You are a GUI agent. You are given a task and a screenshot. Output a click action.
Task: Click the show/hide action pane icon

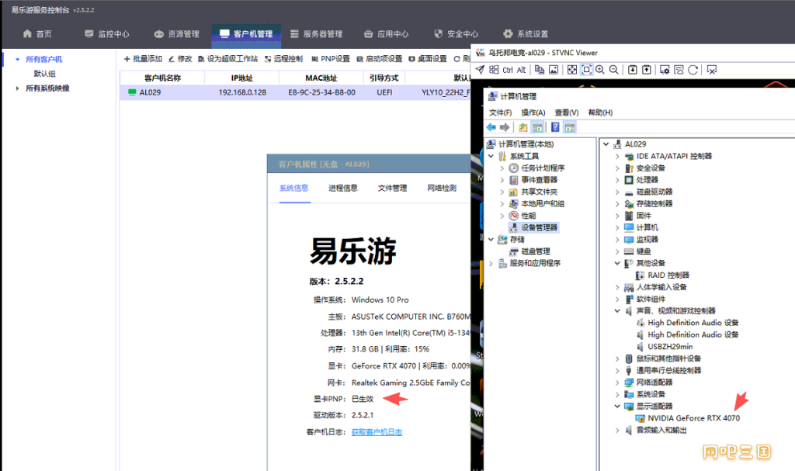(570, 127)
